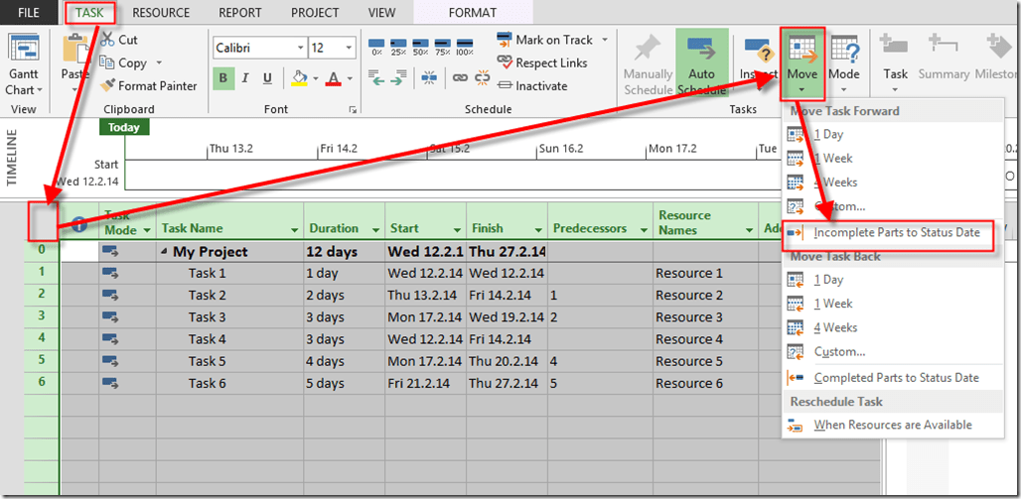Click the Bold formatting button
This screenshot has height=499, width=1021.
[x=222, y=78]
